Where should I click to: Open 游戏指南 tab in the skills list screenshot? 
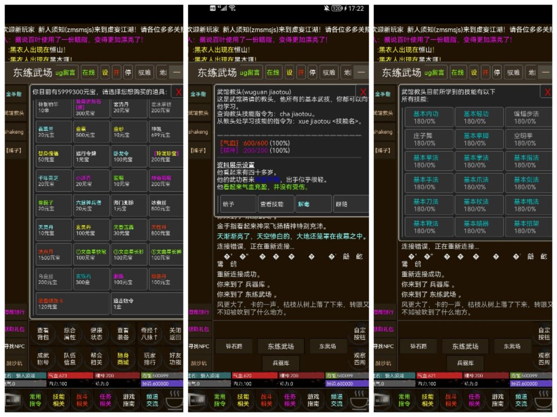(x=498, y=400)
